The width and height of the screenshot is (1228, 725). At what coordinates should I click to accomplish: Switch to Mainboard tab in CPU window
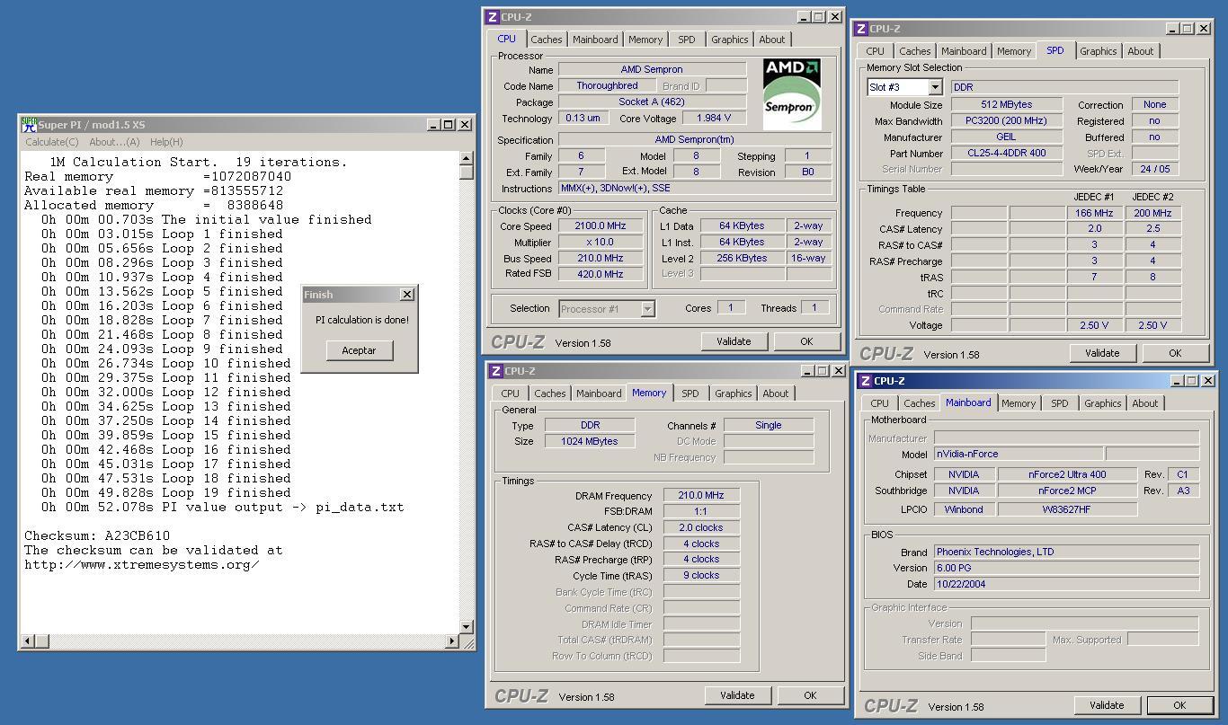pyautogui.click(x=595, y=40)
